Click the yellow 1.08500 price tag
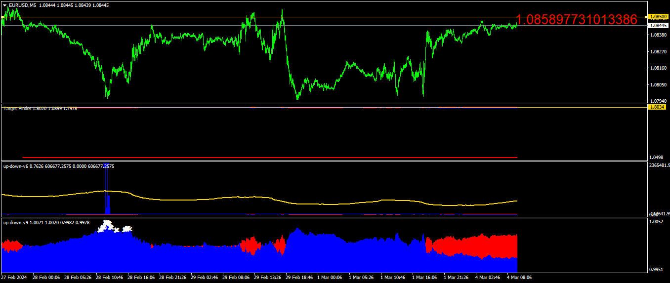 coord(659,17)
